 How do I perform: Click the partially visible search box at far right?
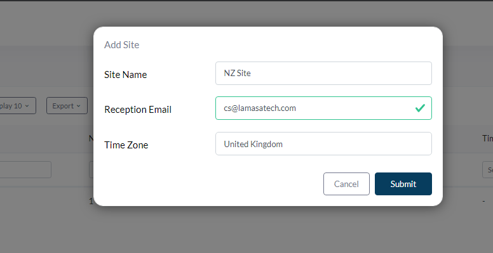[x=488, y=169]
